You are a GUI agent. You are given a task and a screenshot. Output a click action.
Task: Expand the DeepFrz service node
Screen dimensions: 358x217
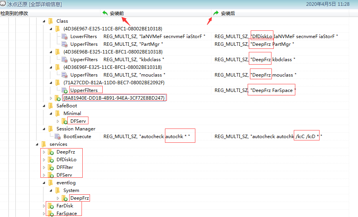[x=44, y=152]
